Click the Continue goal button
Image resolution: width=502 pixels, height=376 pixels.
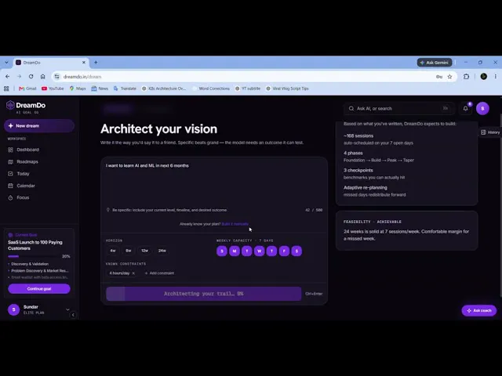pyautogui.click(x=39, y=289)
